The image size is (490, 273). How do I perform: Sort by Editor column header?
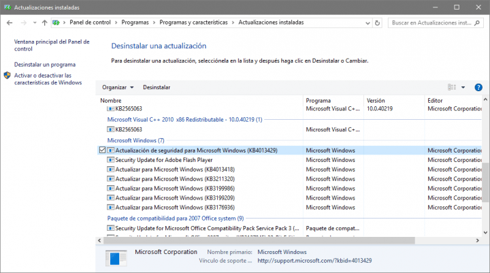click(435, 100)
